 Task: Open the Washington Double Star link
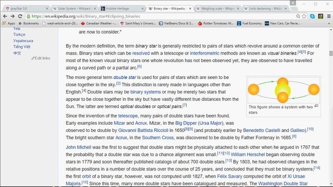283,183
